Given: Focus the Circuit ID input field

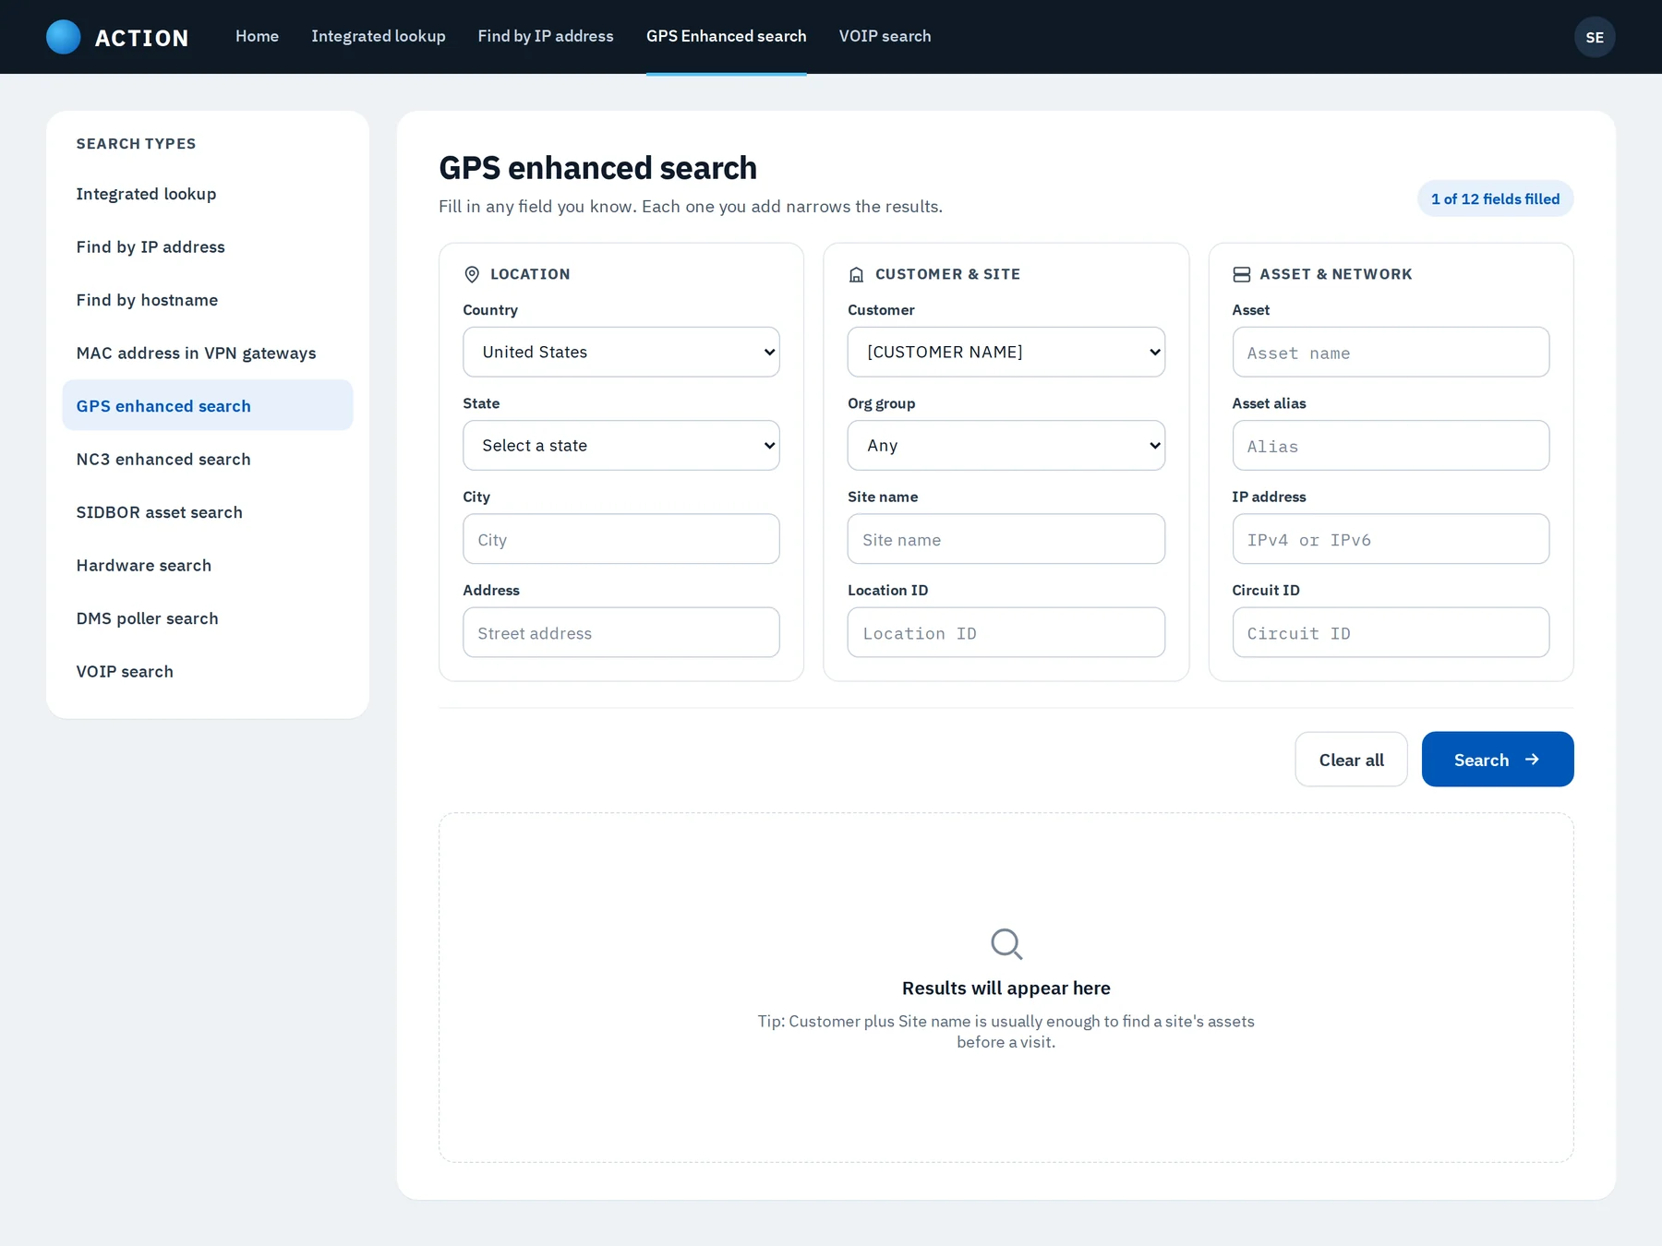Looking at the screenshot, I should click(x=1391, y=632).
